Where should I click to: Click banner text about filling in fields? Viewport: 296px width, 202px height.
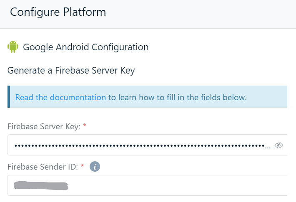coord(178,97)
